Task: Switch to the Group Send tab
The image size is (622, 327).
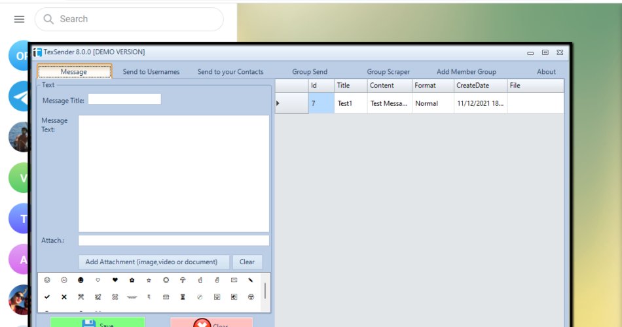Action: (x=310, y=72)
